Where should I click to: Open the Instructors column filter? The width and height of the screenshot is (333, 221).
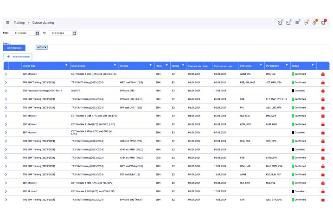tap(261, 65)
